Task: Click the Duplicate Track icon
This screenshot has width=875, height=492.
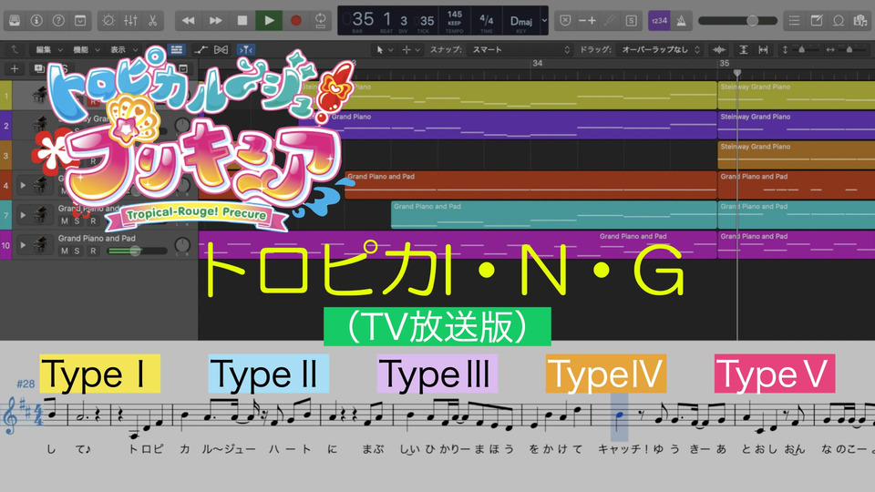Action: click(x=39, y=68)
